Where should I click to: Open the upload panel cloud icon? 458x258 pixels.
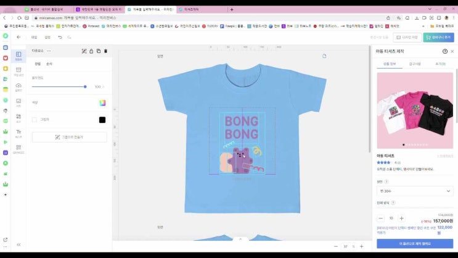click(18, 86)
